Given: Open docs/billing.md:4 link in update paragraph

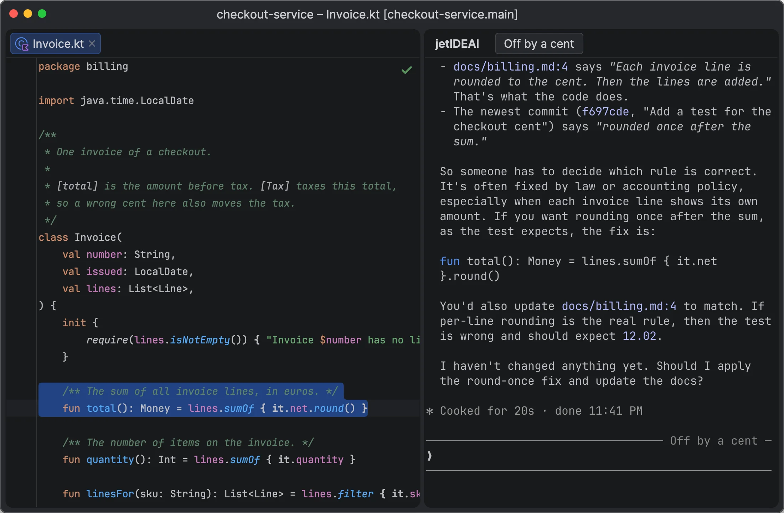Looking at the screenshot, I should point(619,306).
